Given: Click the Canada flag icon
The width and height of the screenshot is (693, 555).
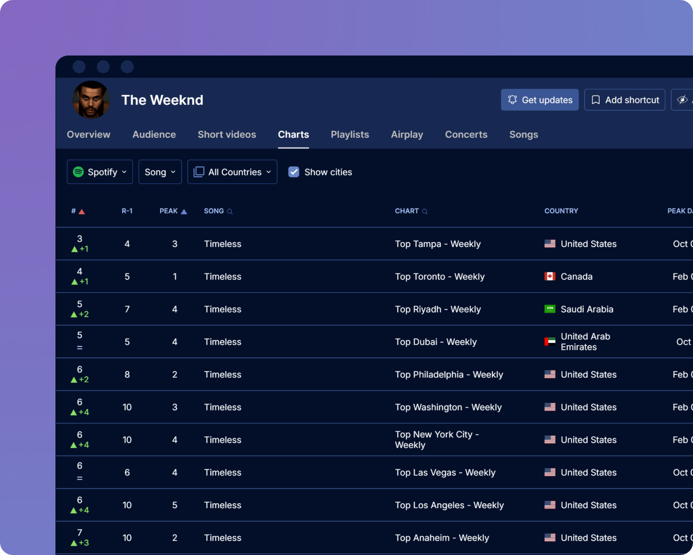Looking at the screenshot, I should click(x=550, y=276).
